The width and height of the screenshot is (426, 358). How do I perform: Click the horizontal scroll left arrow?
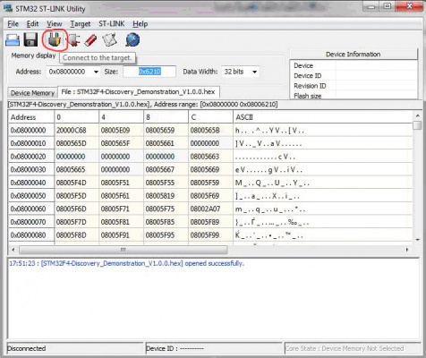[13, 250]
